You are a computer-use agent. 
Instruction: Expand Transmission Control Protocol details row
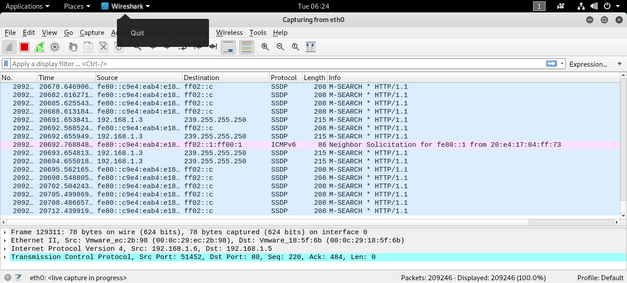(x=5, y=257)
